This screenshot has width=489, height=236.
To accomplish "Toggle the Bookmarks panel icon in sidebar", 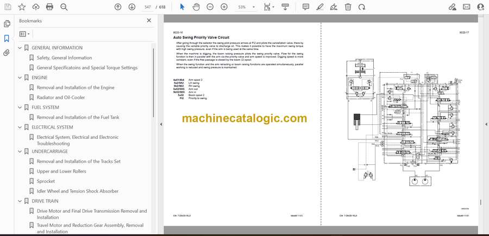I will (7, 39).
